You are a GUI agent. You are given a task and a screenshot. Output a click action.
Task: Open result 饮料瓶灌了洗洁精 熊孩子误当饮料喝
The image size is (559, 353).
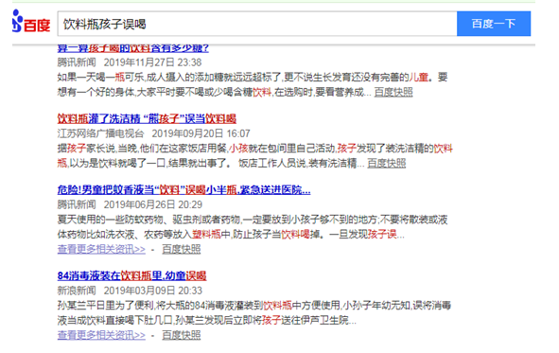(x=147, y=118)
